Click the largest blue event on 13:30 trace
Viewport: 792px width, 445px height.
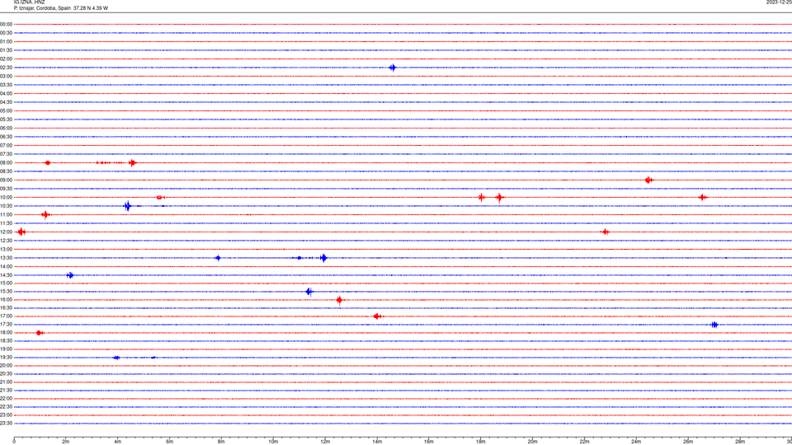(323, 258)
